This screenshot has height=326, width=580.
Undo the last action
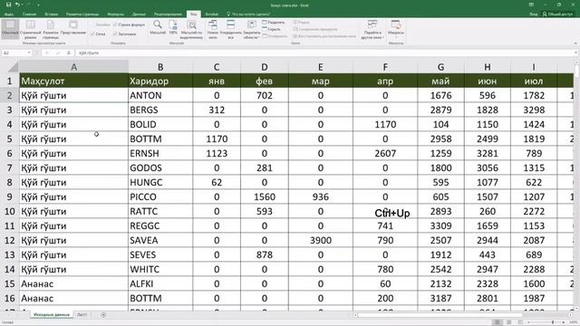[x=17, y=5]
